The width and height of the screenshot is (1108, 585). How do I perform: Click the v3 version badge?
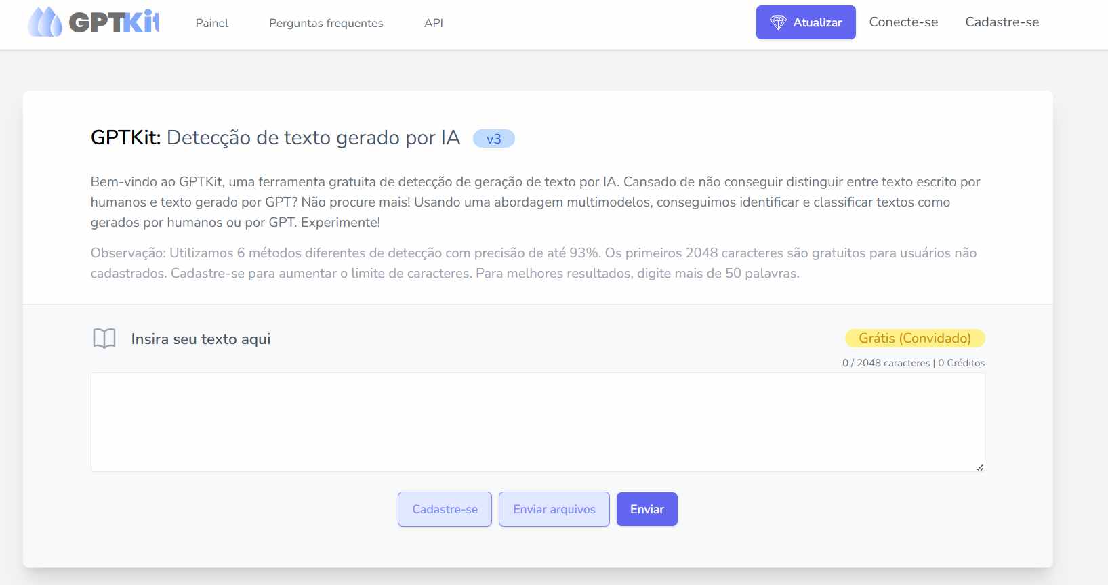click(x=493, y=139)
